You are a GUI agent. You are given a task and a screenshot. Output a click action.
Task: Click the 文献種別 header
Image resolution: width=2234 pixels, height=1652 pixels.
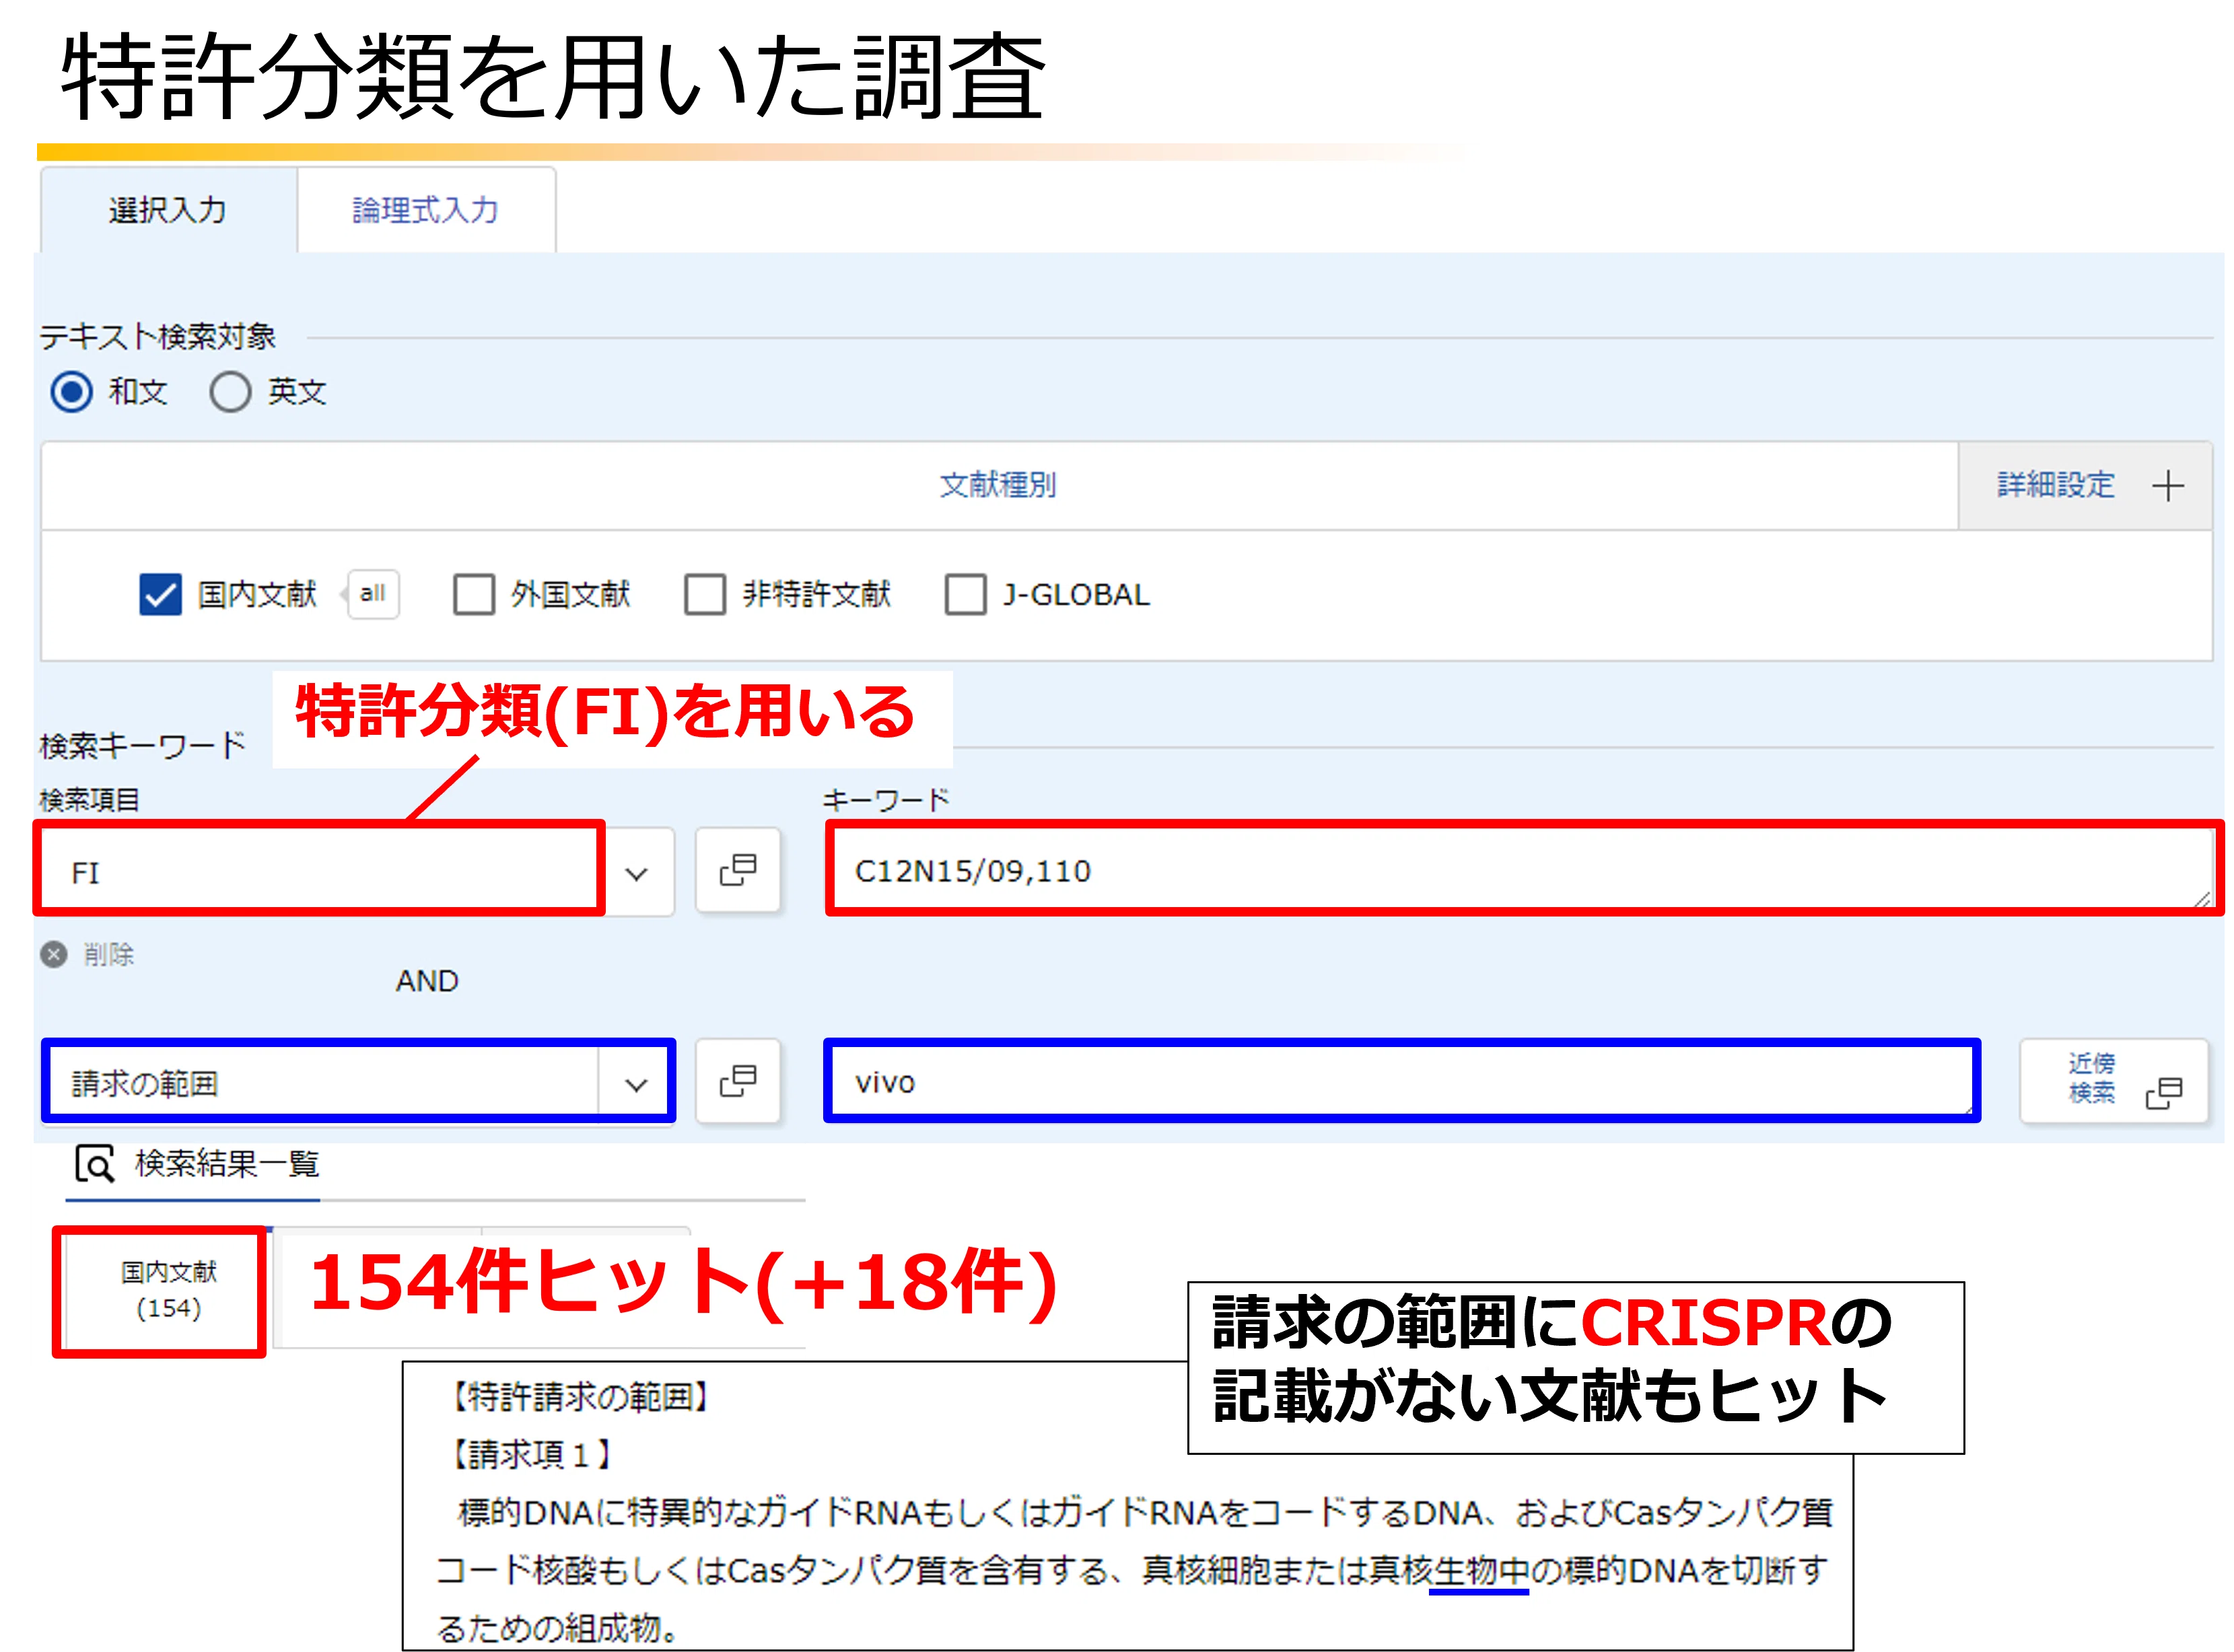click(998, 486)
